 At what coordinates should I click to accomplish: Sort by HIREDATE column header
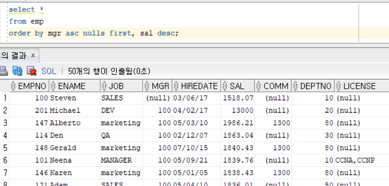(196, 86)
